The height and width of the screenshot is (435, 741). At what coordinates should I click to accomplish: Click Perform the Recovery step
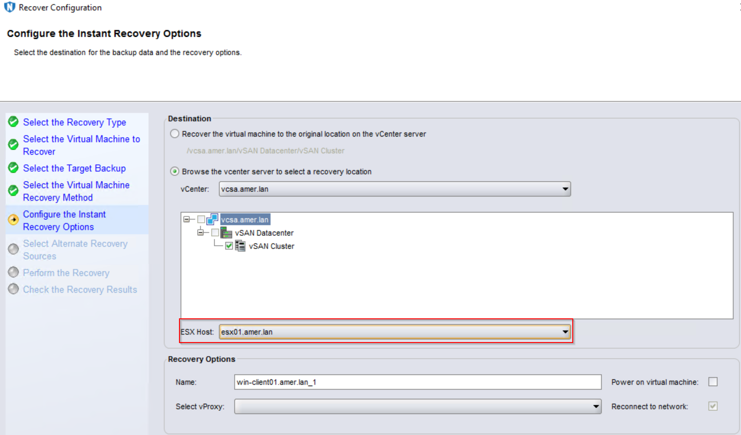pos(66,273)
